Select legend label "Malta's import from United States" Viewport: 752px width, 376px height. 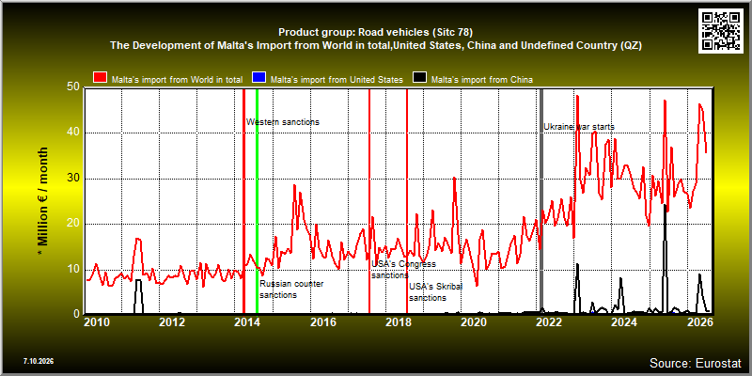[x=337, y=79]
